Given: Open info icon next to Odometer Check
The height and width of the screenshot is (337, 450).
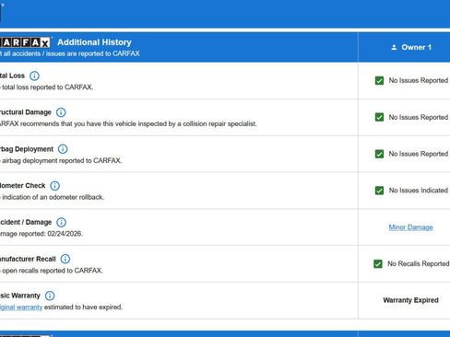Looking at the screenshot, I should click(x=54, y=186).
